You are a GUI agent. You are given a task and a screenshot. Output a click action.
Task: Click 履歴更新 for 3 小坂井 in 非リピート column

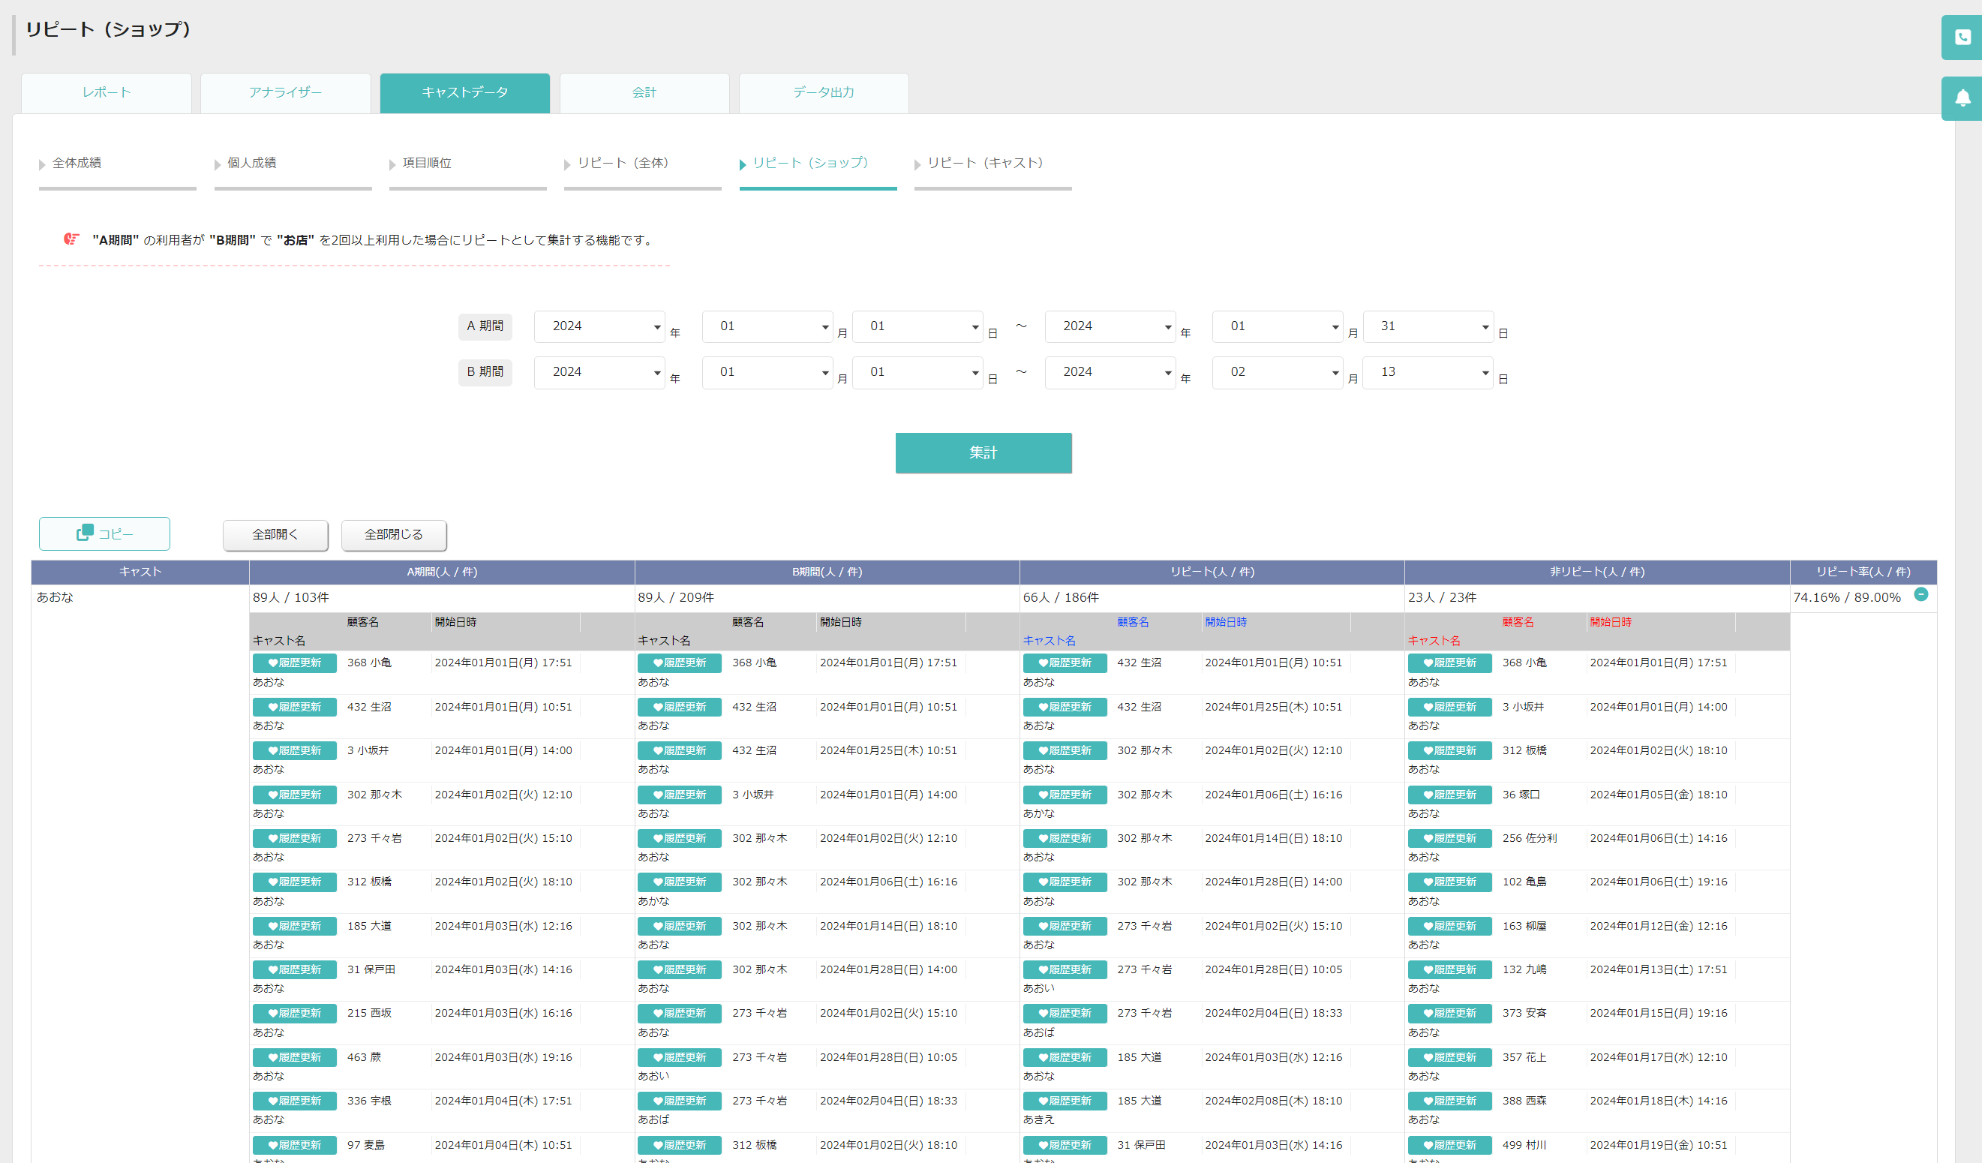[x=1449, y=707]
